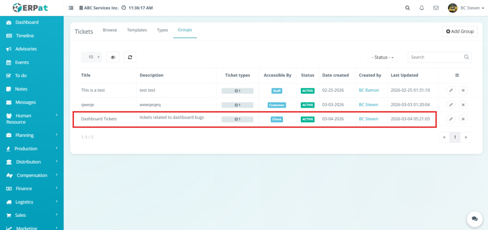
Task: Open the rows-per-page dropdown showing 10
Action: pos(91,57)
